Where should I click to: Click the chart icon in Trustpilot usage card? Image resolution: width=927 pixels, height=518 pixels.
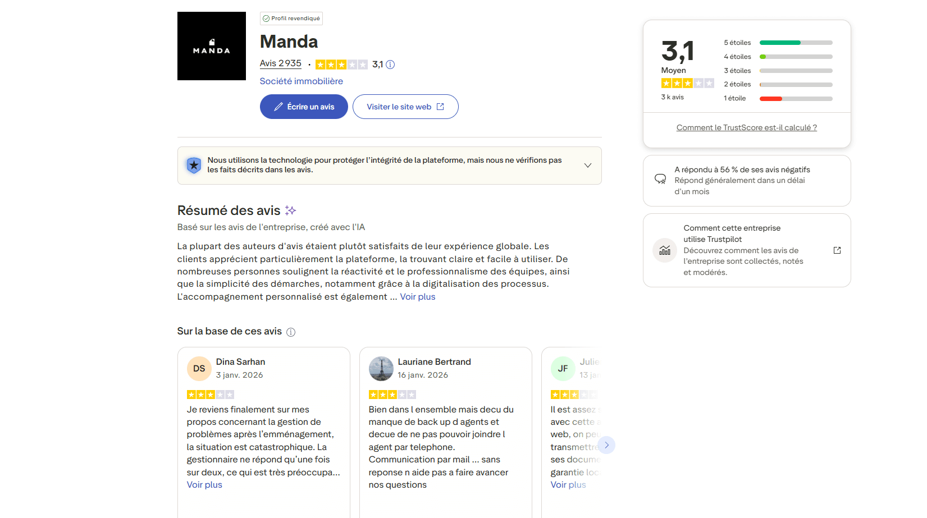click(x=665, y=250)
